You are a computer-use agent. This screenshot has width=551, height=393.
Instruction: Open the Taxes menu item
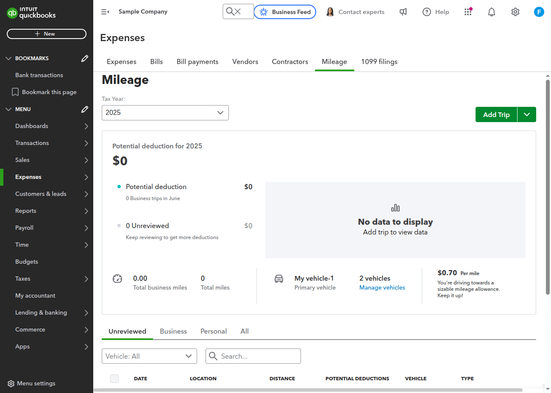click(23, 279)
